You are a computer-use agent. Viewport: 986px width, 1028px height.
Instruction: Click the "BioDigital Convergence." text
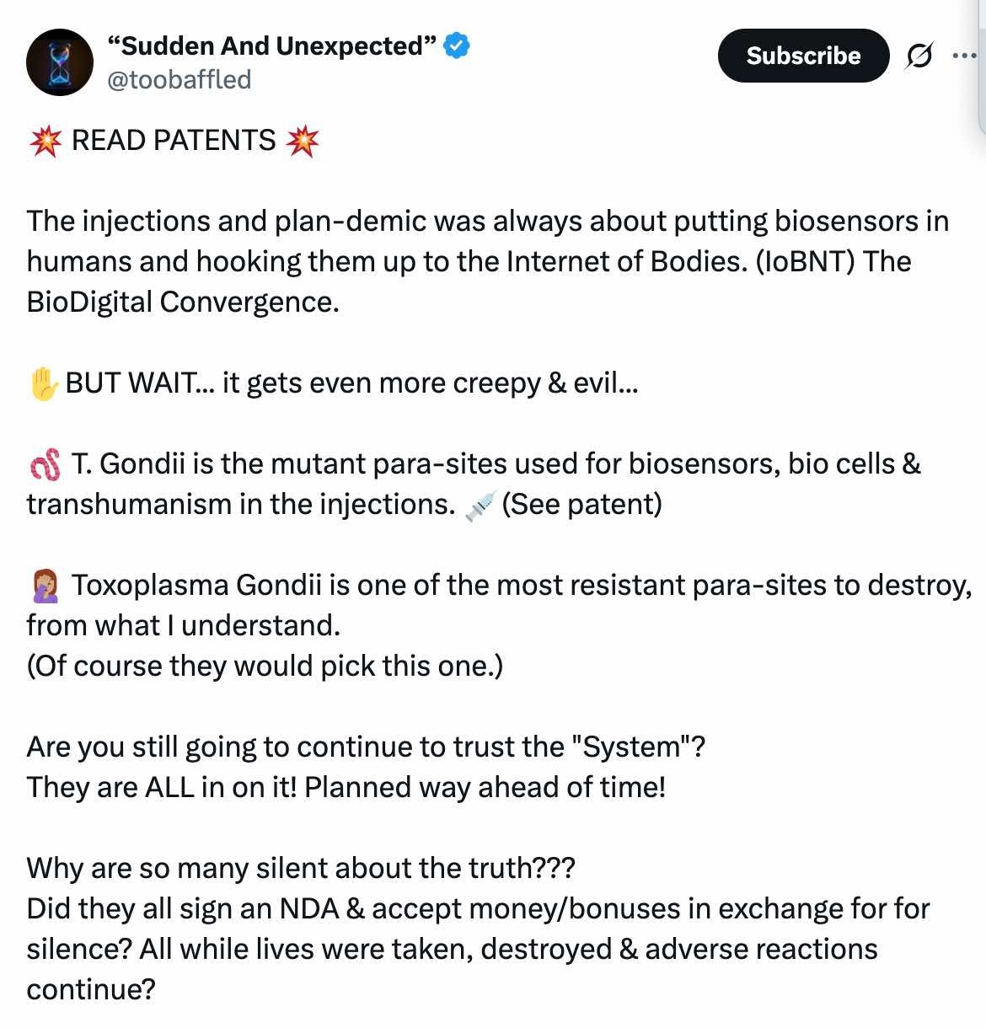183,302
